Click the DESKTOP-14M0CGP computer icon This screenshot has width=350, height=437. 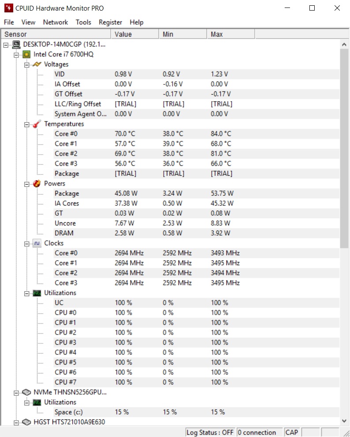16,44
